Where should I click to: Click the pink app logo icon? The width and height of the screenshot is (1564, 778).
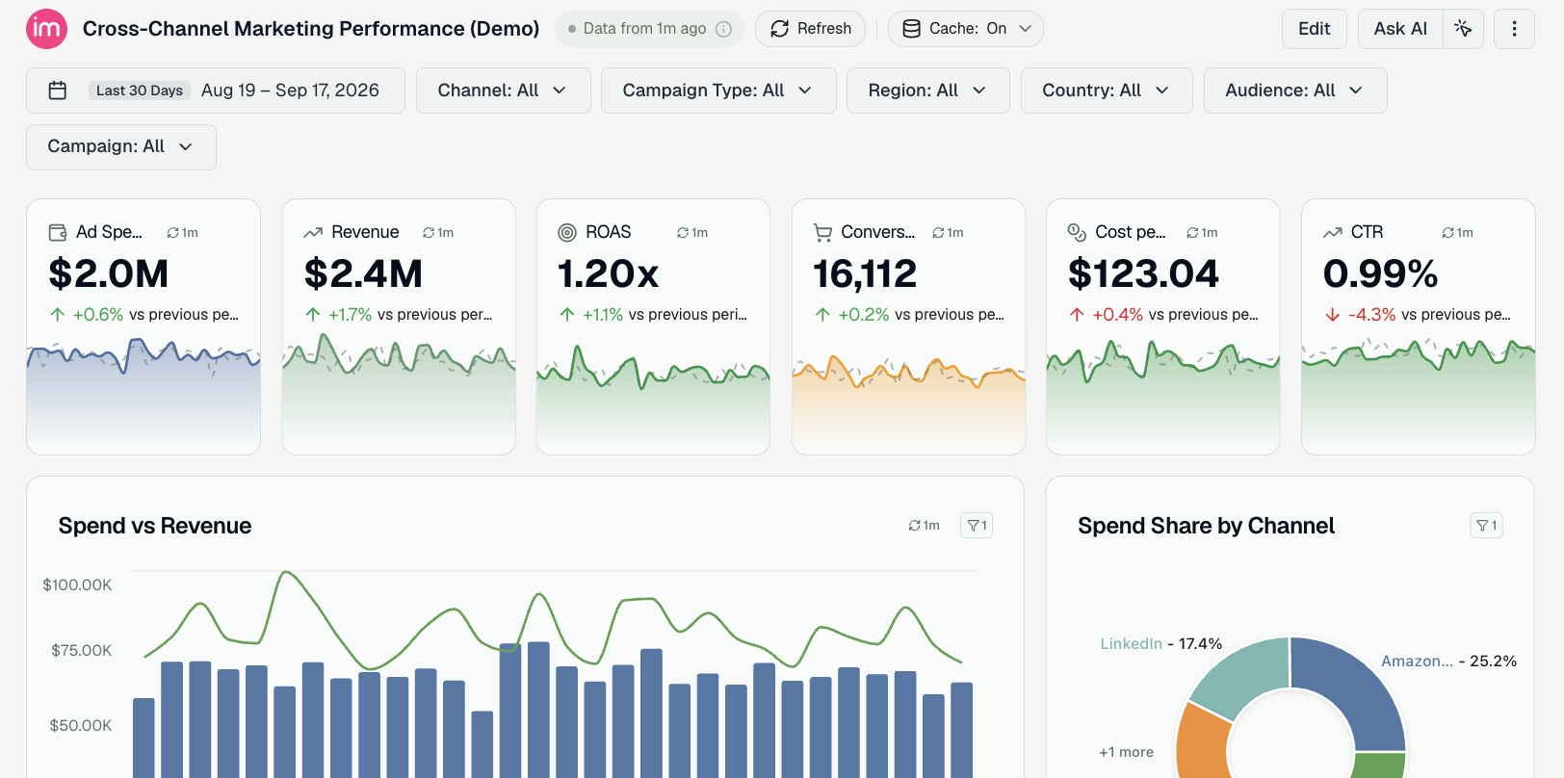tap(46, 29)
